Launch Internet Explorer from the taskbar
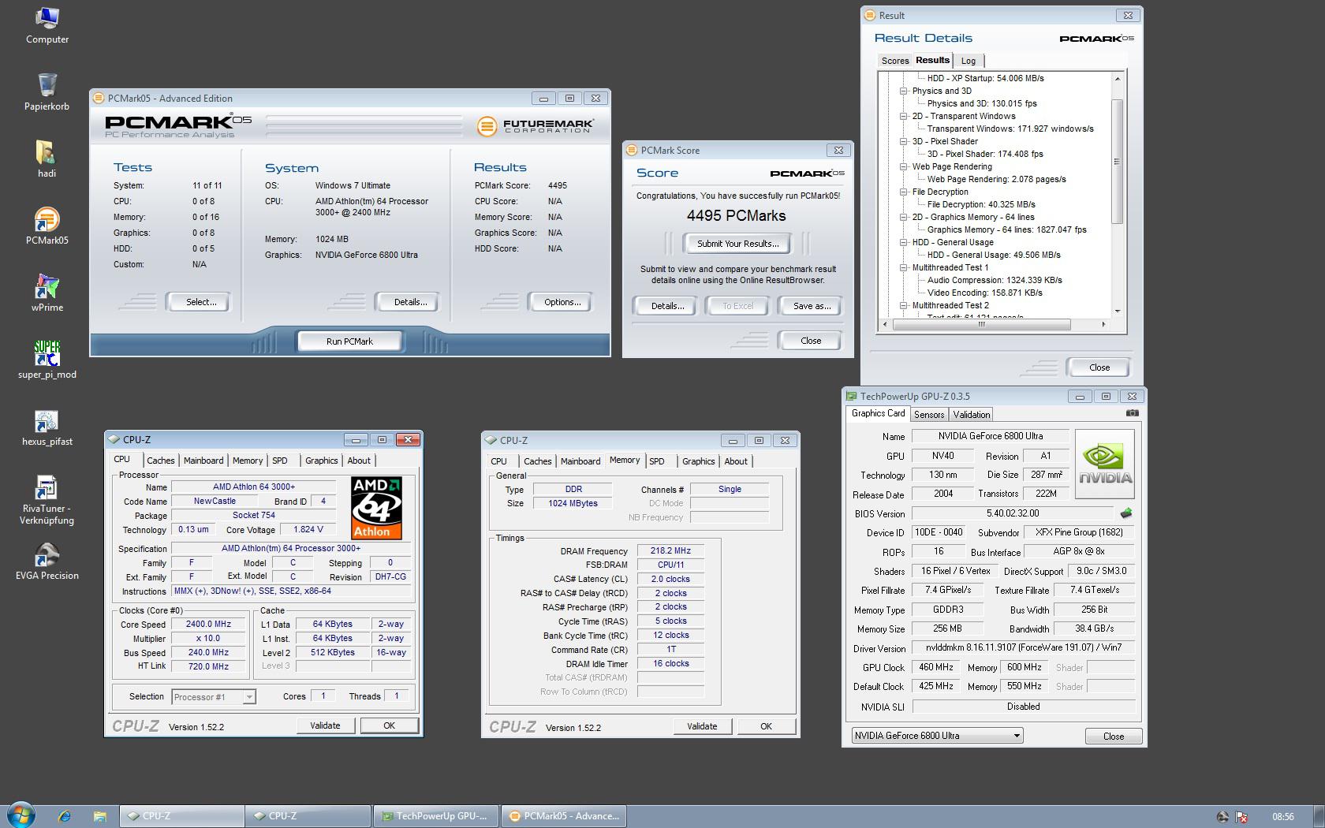The width and height of the screenshot is (1325, 828). (64, 816)
